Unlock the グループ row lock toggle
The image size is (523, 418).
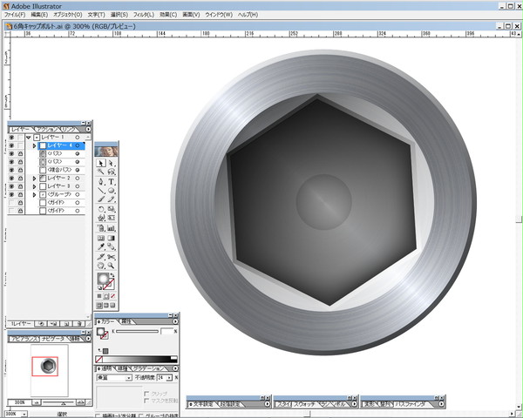20,195
